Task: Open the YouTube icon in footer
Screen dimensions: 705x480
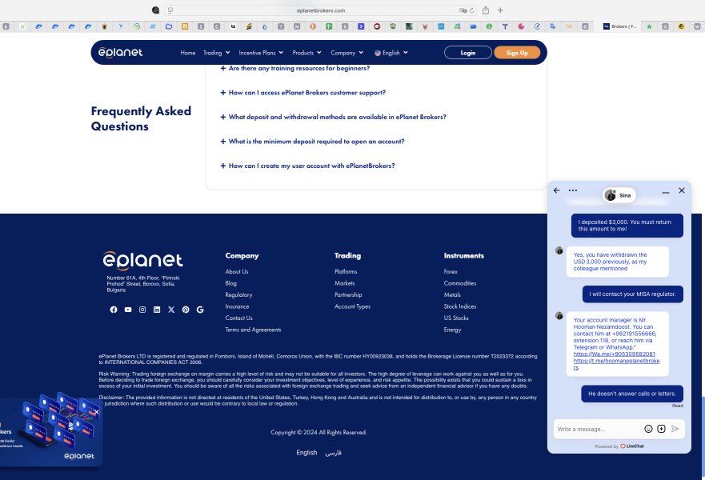Action: tap(128, 310)
